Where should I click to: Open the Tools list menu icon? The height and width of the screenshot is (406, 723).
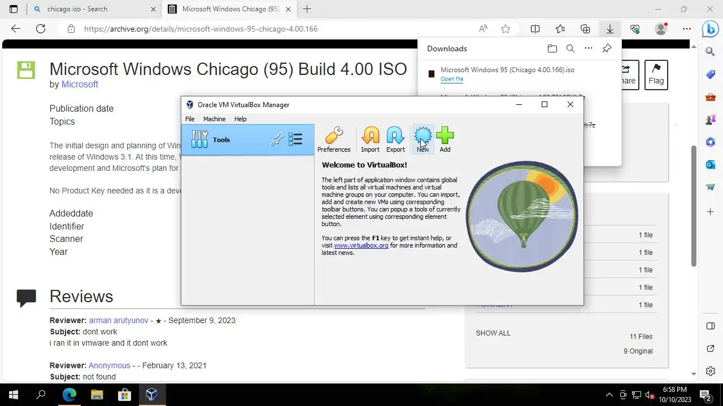[295, 139]
